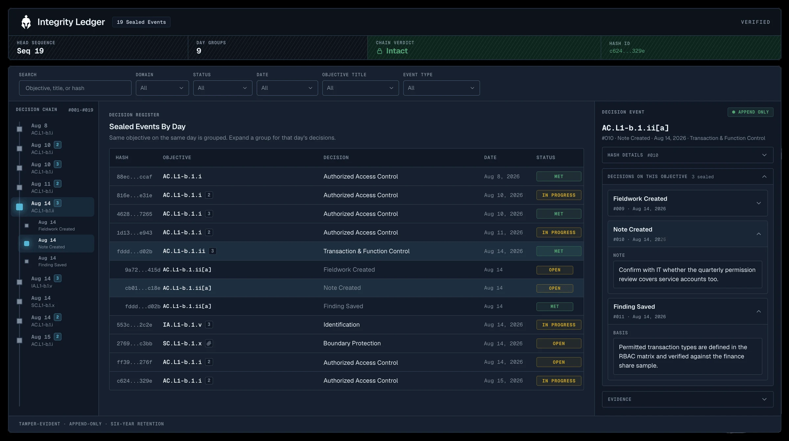Click In Progress status on 816e...e31e row
The height and width of the screenshot is (441, 789).
point(559,195)
